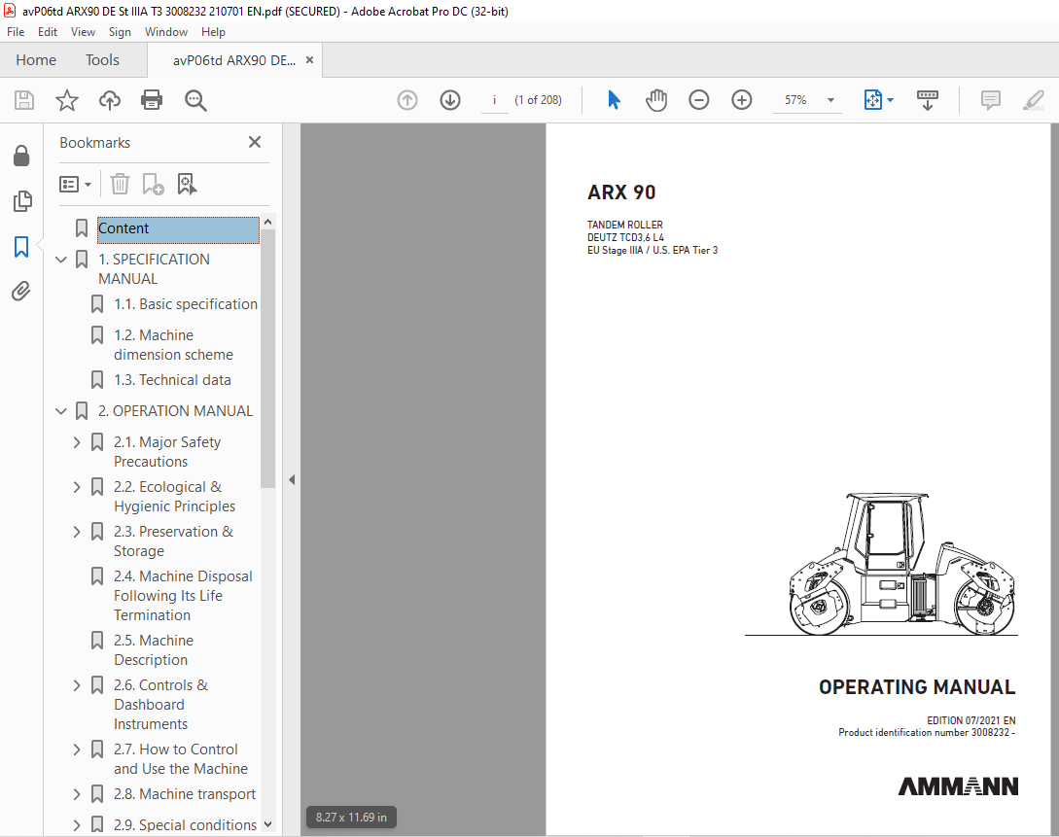The width and height of the screenshot is (1059, 837).
Task: Expand 2.8. Machine transport bookmark
Action: click(77, 794)
